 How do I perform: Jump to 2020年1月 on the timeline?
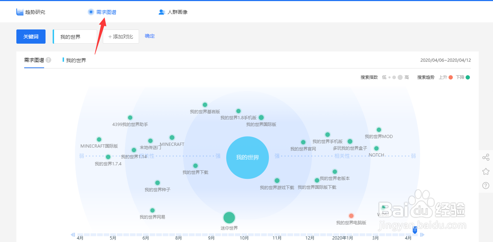point(343,238)
